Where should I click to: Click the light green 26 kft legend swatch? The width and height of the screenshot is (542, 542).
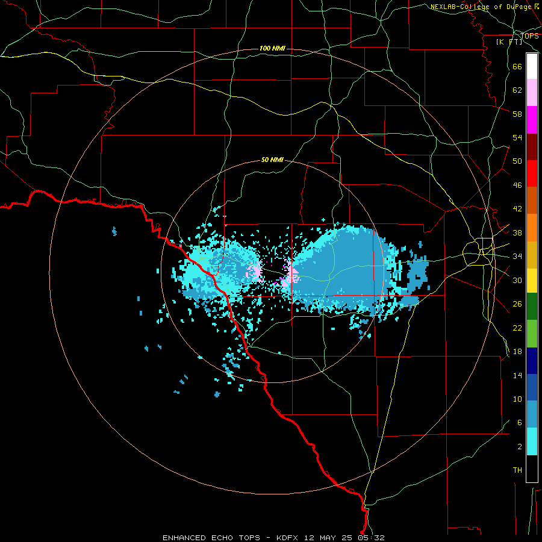(532, 334)
